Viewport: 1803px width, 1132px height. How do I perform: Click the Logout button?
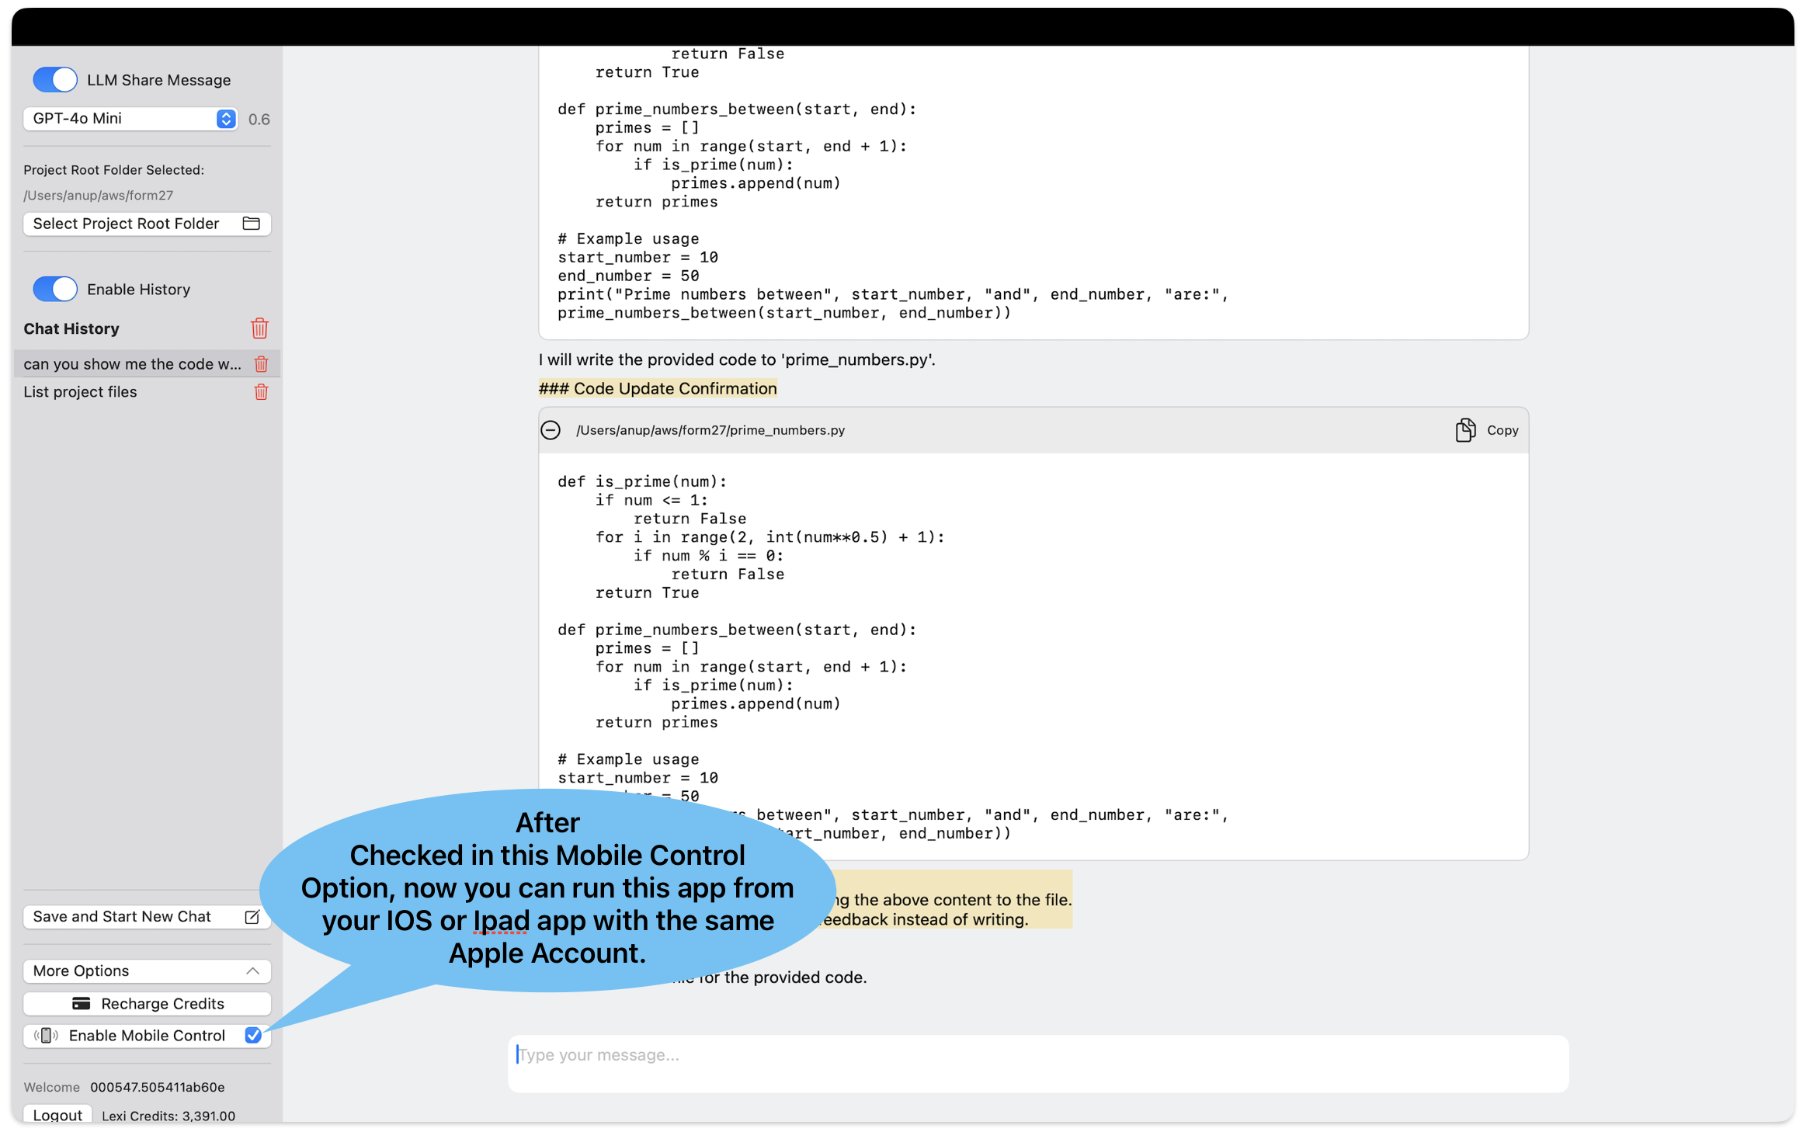click(x=57, y=1114)
